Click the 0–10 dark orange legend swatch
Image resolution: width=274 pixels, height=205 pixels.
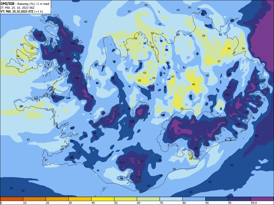tap(12, 199)
